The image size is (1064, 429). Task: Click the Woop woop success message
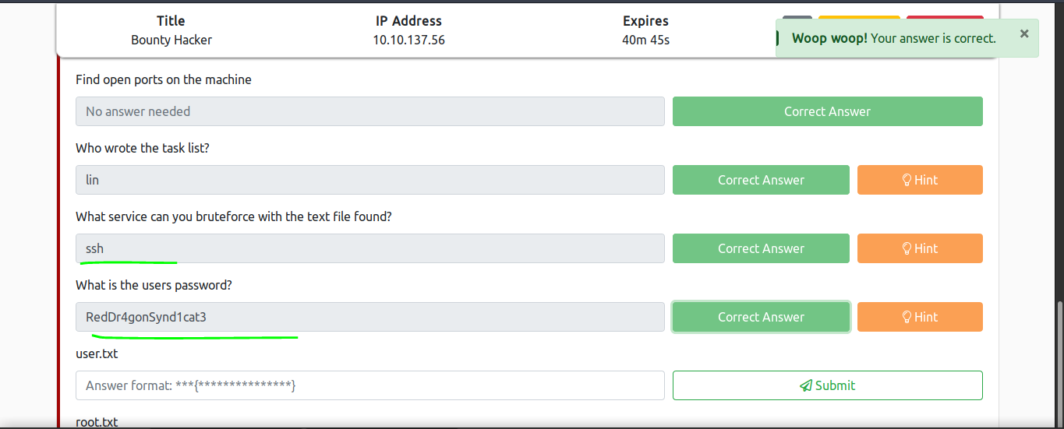tap(894, 38)
